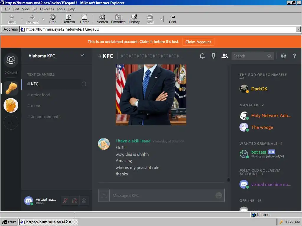Screen dimensions: 302x226
Task: Open the Edit menu
Action: 16,9
